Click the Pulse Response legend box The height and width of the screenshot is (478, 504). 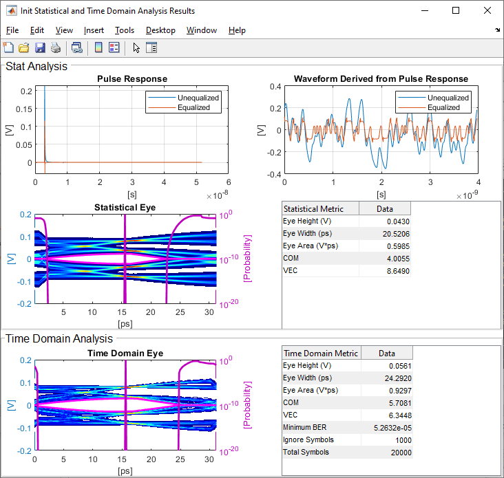coord(183,102)
